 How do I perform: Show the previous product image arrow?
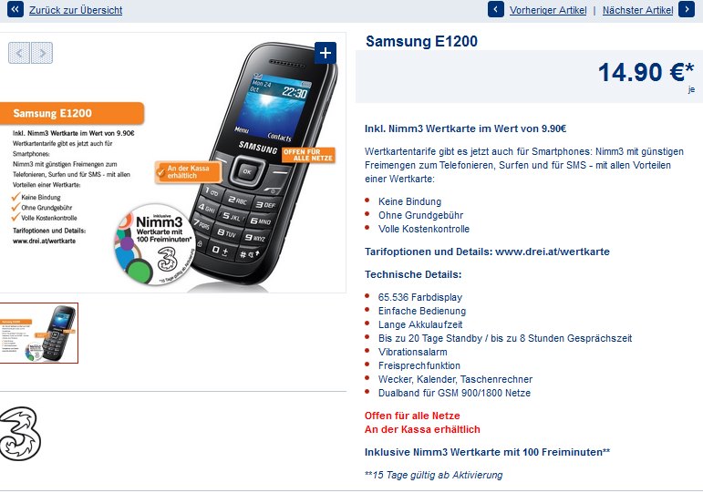click(x=19, y=53)
